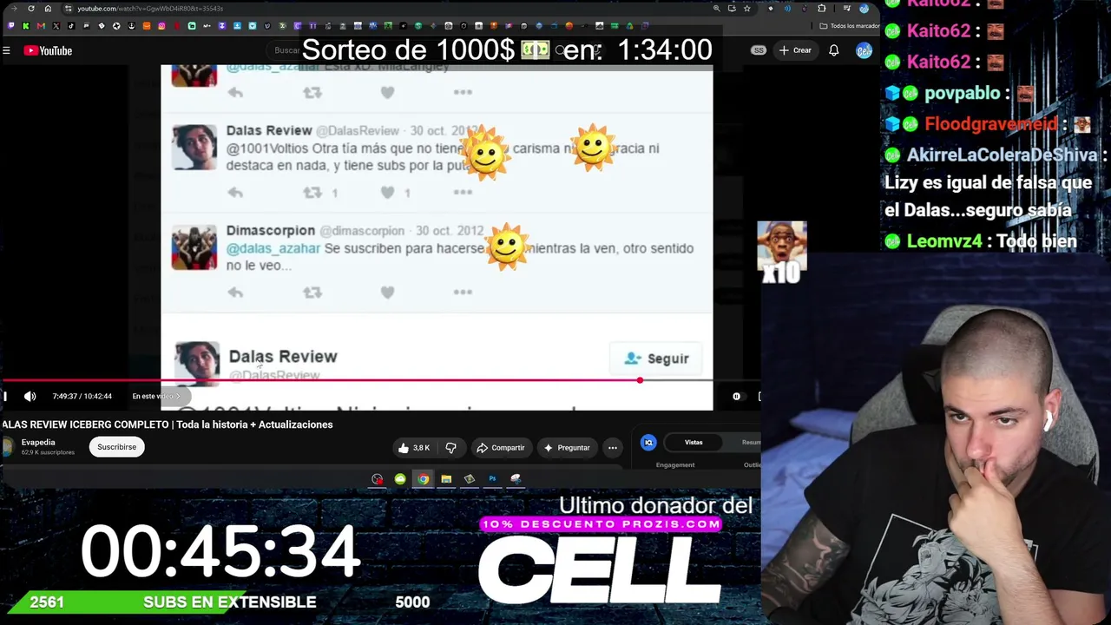Image resolution: width=1111 pixels, height=625 pixels.
Task: Open the YouTube account avatar menu
Action: pyautogui.click(x=864, y=50)
